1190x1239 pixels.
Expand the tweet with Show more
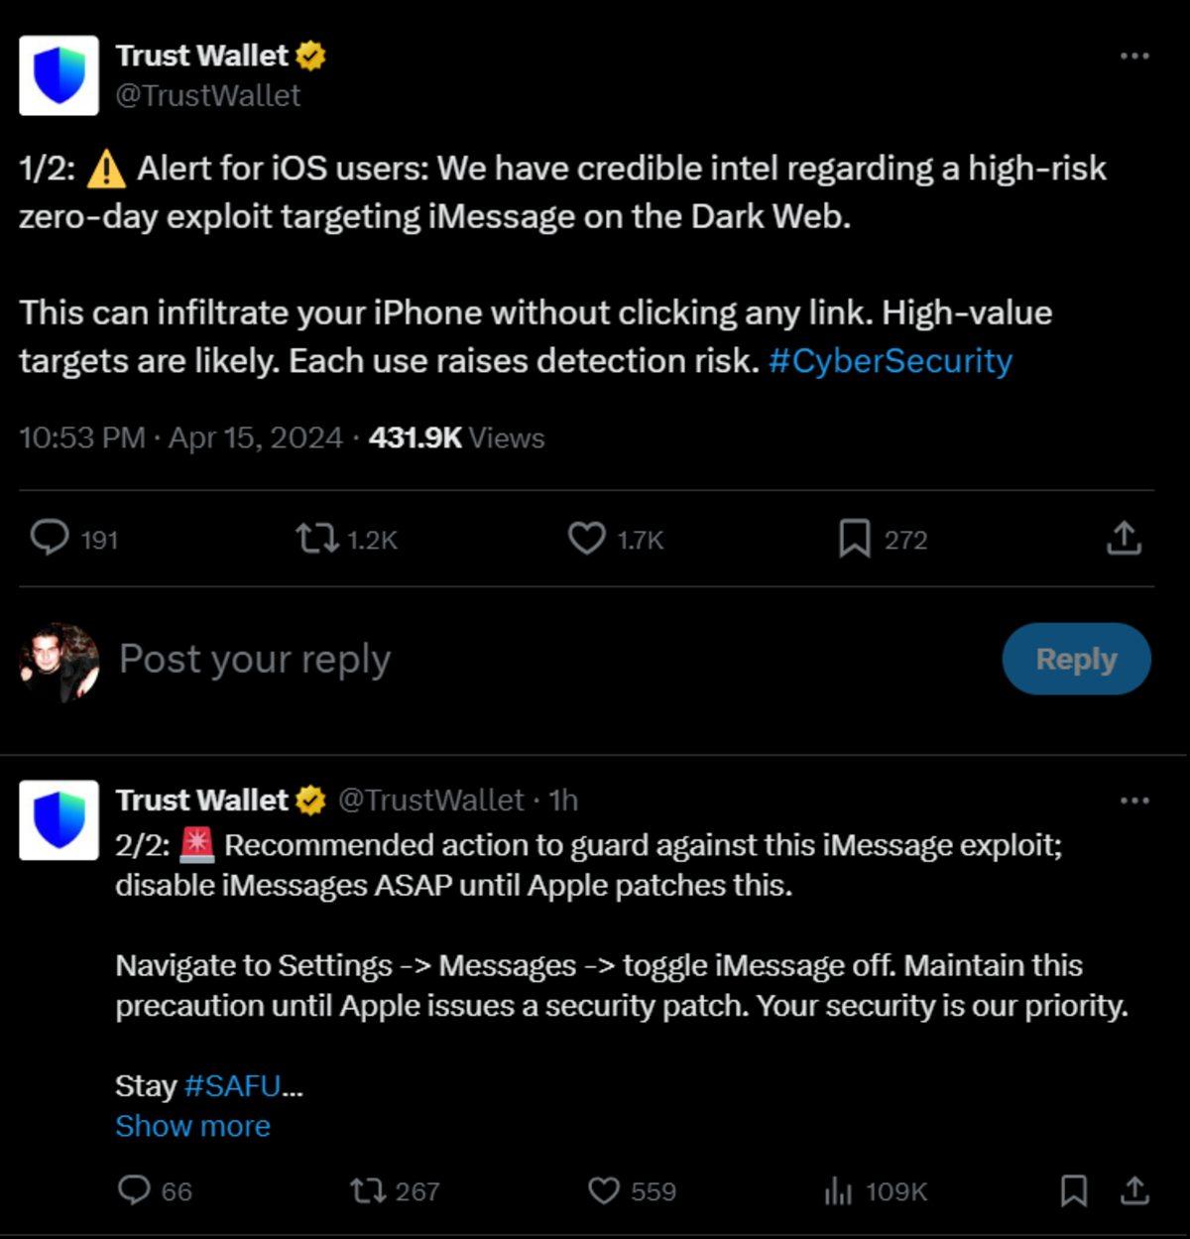pyautogui.click(x=192, y=1126)
